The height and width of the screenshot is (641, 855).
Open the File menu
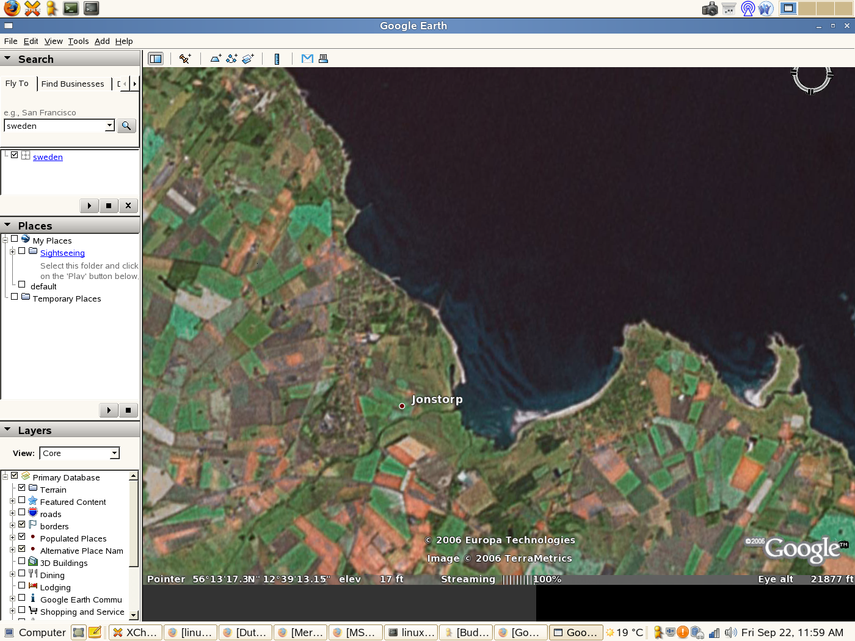click(x=11, y=41)
